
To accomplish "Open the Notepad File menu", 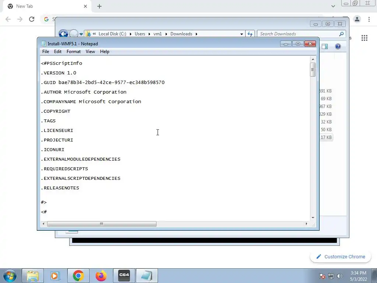I will 45,52.
